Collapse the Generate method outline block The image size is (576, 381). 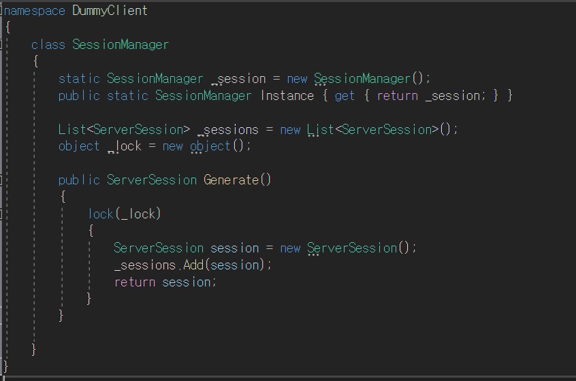1,180
